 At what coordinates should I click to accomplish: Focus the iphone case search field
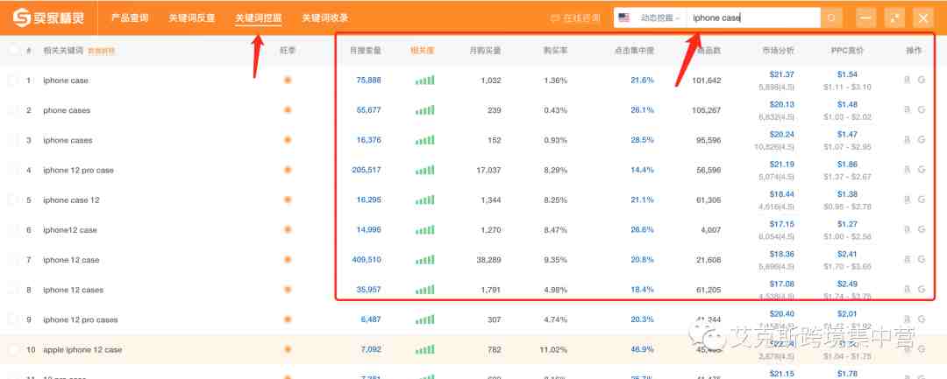(753, 18)
